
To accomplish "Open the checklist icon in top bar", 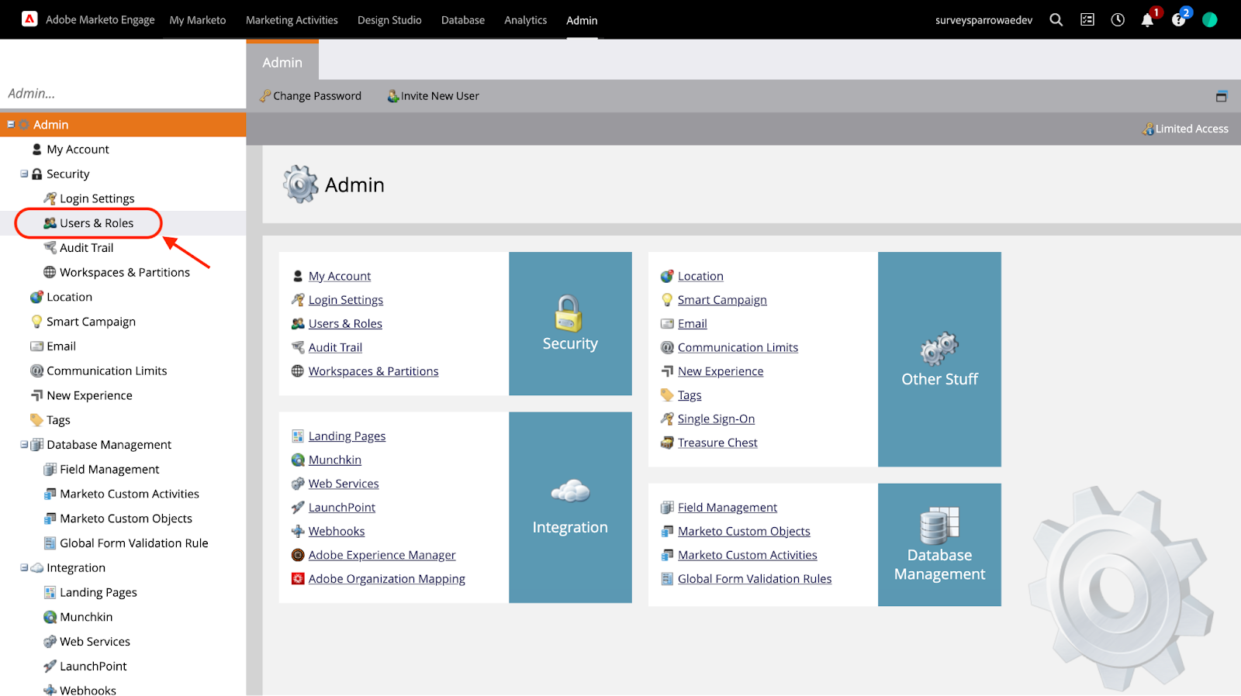I will [x=1087, y=20].
